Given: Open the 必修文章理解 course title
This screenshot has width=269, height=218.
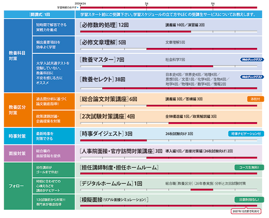Looking at the screenshot, I should point(98,42).
